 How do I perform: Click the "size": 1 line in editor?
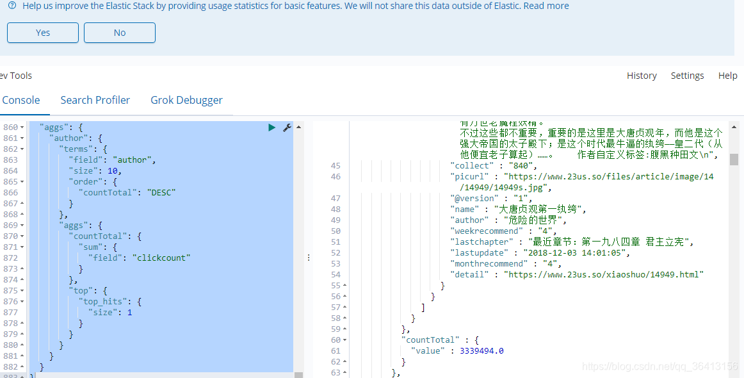[x=110, y=313]
